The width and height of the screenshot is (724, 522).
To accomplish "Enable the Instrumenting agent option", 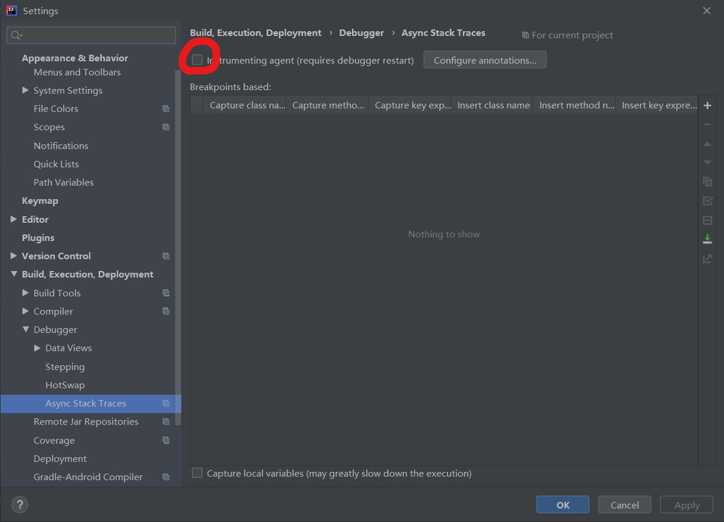I will click(x=199, y=60).
